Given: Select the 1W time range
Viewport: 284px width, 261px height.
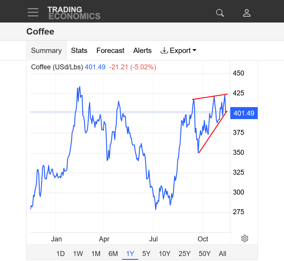Looking at the screenshot, I should 78,253.
